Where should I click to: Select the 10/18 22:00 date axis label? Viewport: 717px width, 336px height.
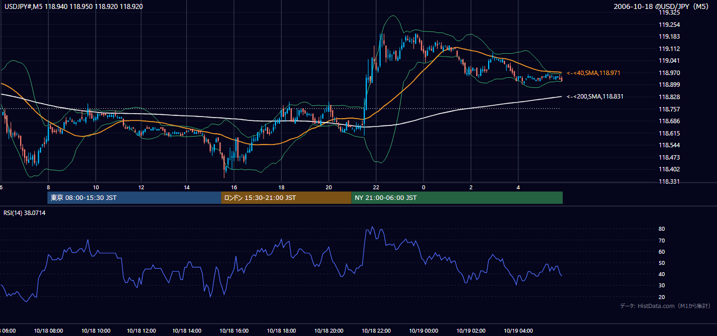coord(376,331)
